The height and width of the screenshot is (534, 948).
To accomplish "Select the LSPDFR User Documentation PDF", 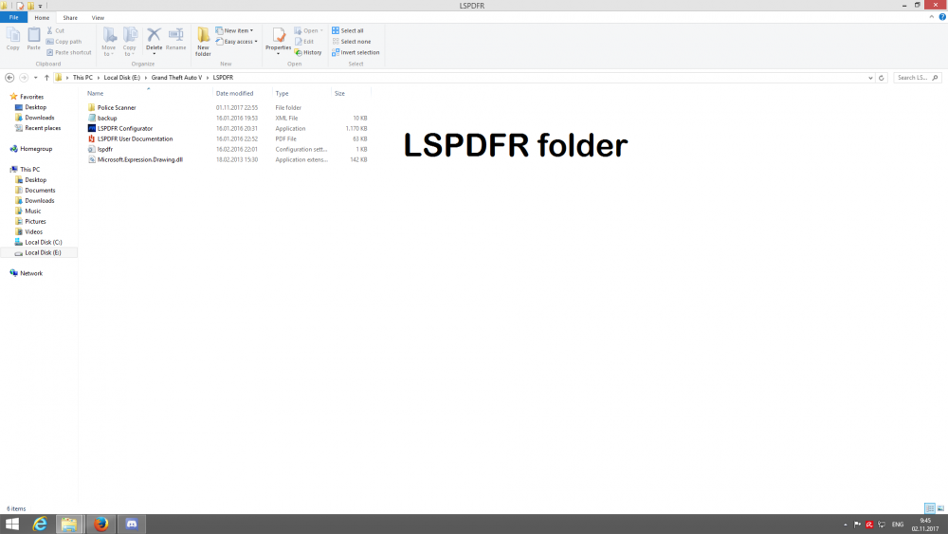I will tap(135, 138).
